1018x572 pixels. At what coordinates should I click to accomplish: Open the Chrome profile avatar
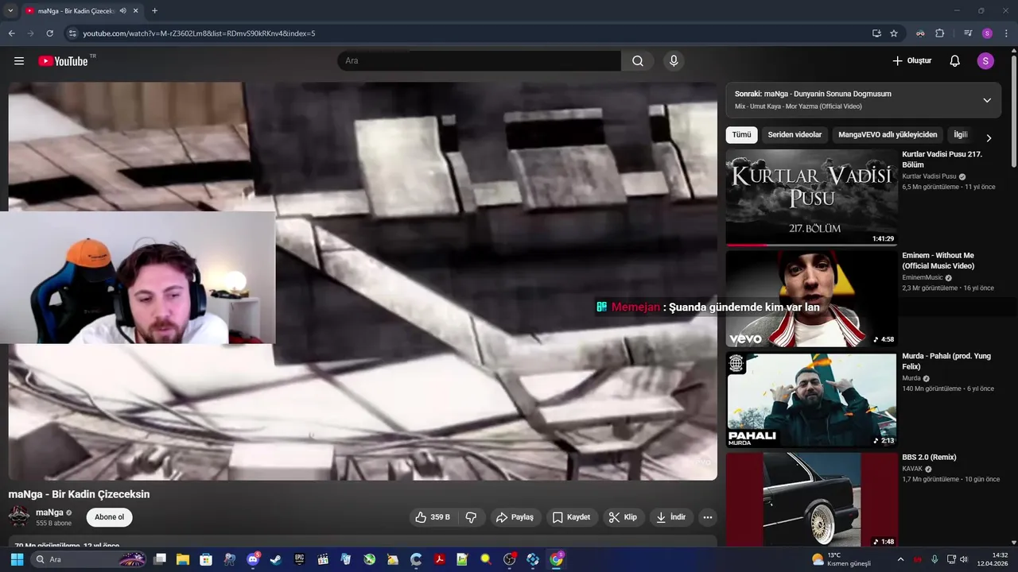[987, 33]
